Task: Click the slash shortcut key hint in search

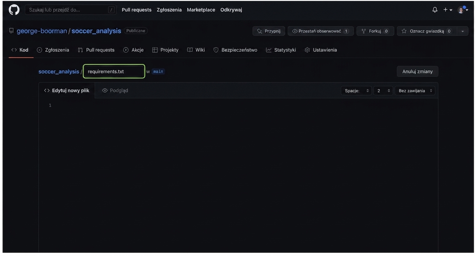Action: click(111, 10)
